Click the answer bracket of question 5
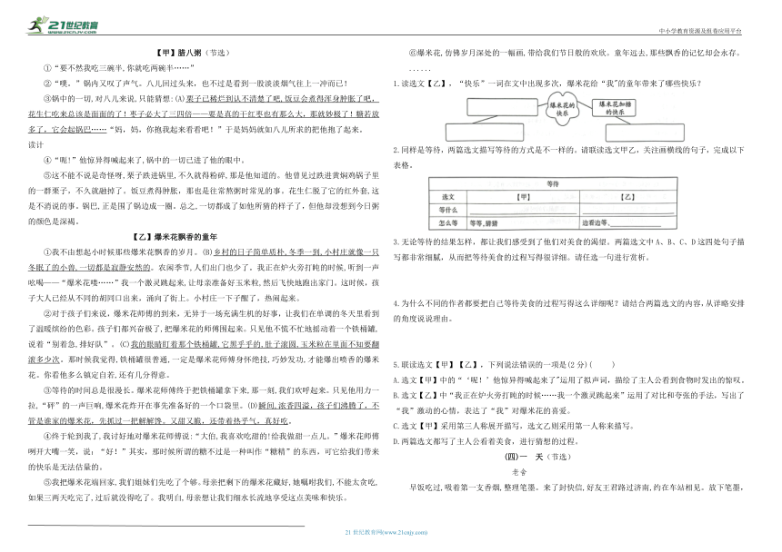 pos(602,364)
